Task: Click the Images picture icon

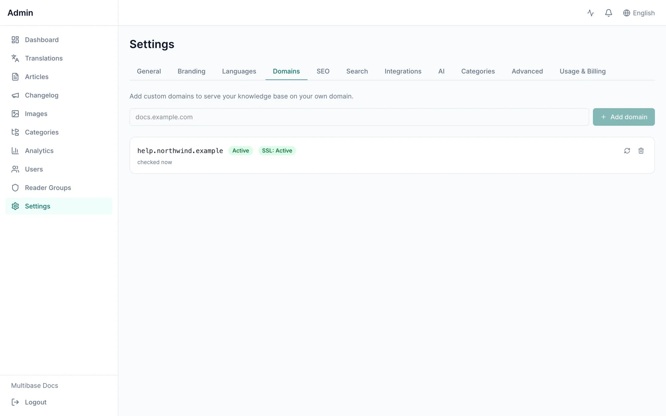Action: (15, 114)
